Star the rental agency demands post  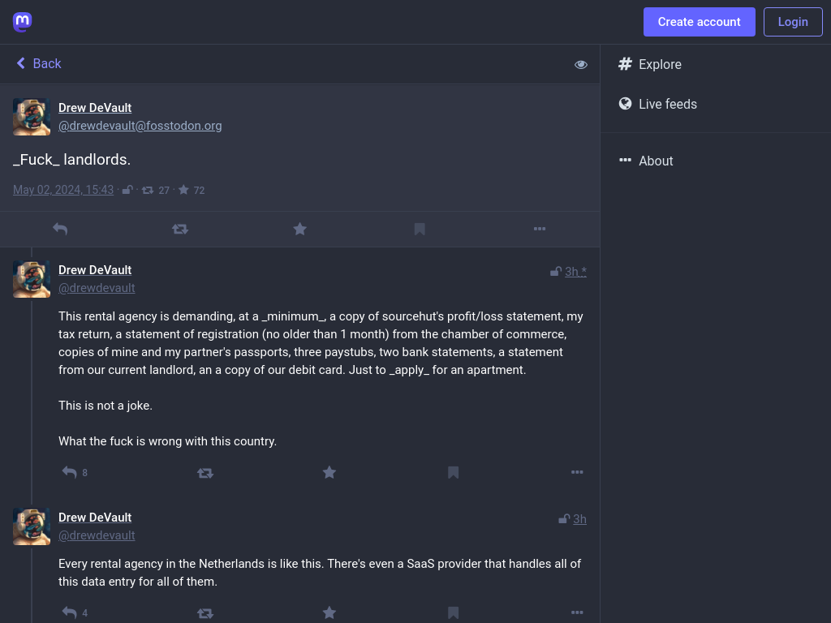(x=329, y=472)
